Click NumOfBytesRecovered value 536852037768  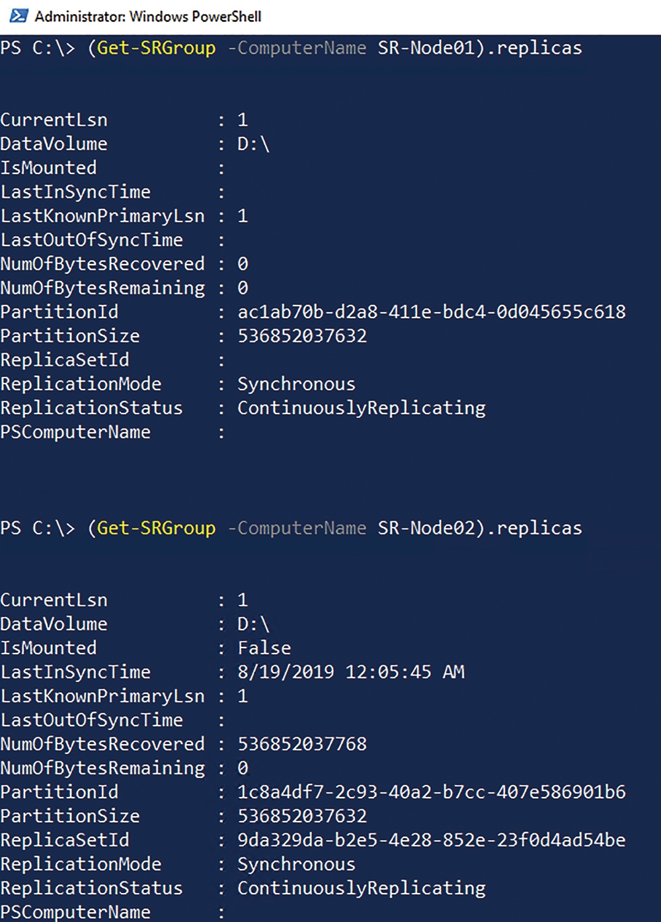click(x=302, y=744)
